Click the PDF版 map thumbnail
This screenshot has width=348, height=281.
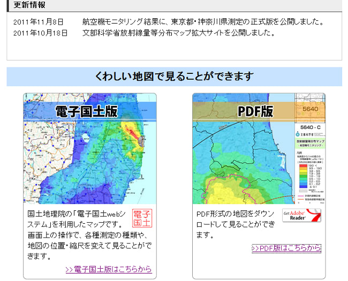[259, 148]
